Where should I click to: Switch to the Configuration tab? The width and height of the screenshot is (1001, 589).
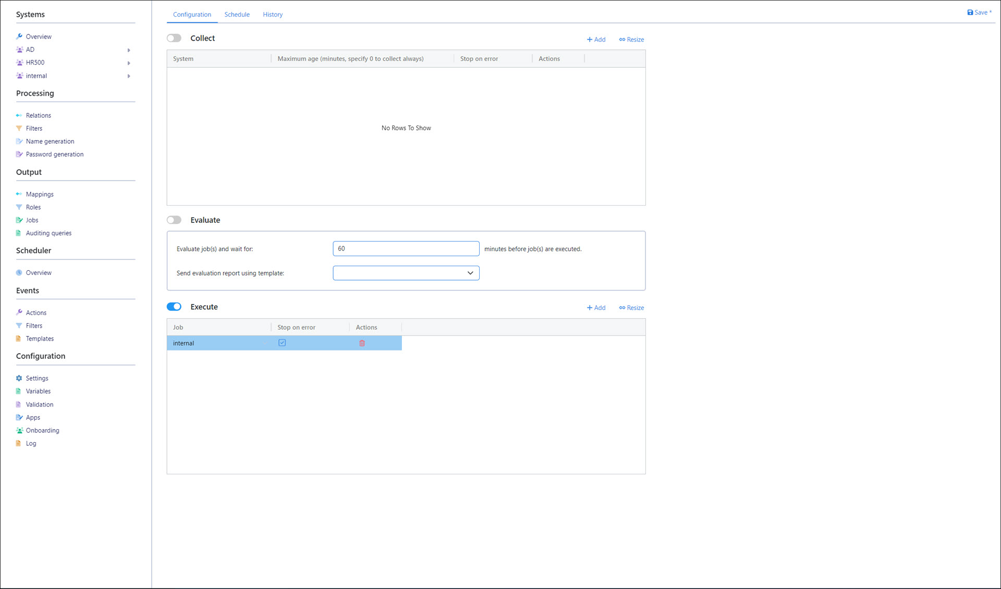click(x=192, y=15)
